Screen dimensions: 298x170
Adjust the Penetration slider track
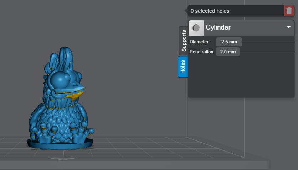tap(267, 52)
